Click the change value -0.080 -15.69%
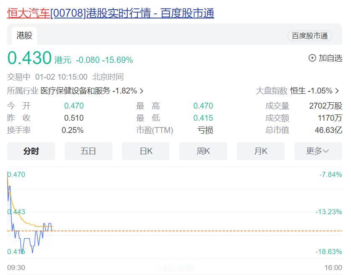This screenshot has width=351, height=275. click(x=104, y=60)
